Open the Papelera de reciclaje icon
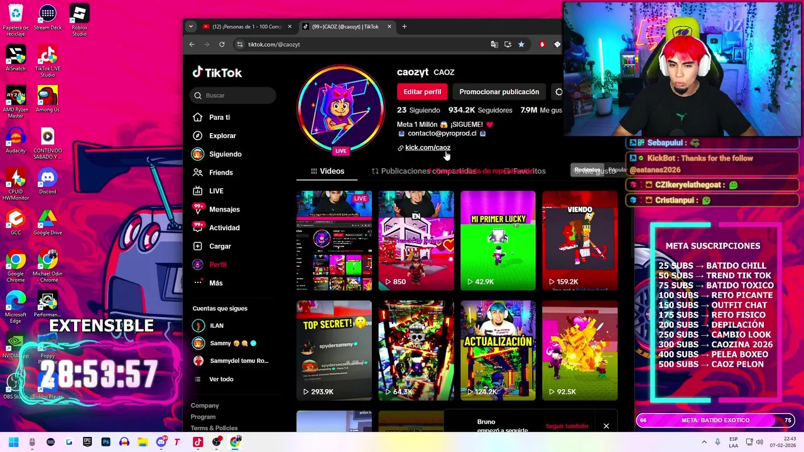 coord(16,20)
